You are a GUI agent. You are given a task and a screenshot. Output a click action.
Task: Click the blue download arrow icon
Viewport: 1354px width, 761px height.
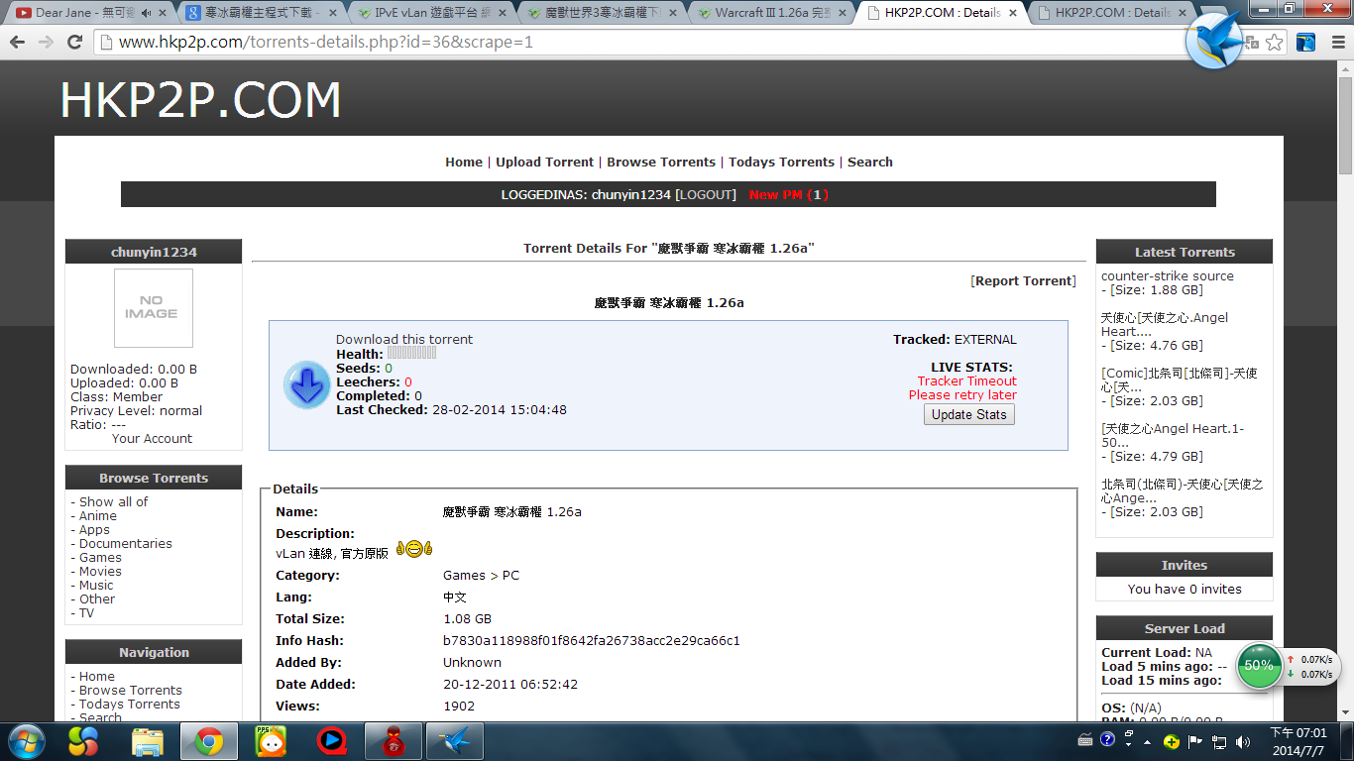[307, 384]
